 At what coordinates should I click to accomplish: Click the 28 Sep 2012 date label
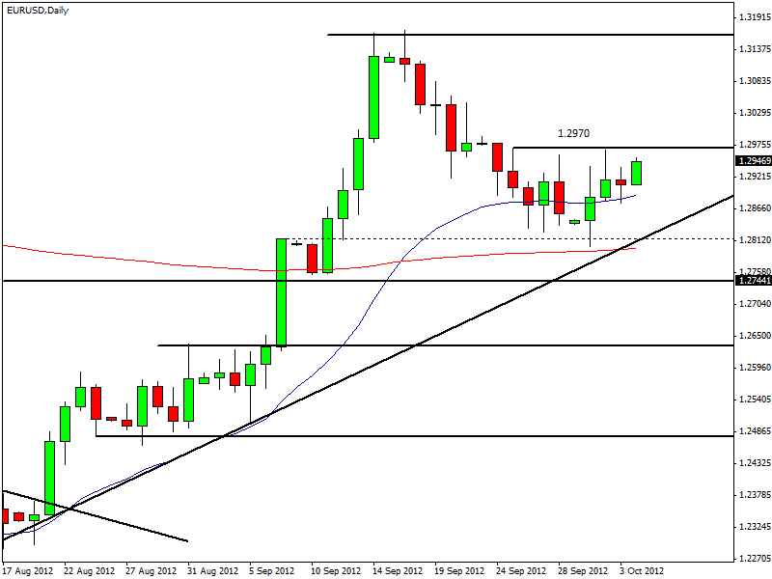583,570
